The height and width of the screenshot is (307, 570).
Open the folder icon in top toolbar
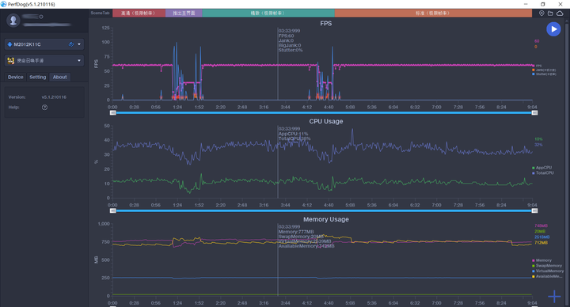pos(550,13)
